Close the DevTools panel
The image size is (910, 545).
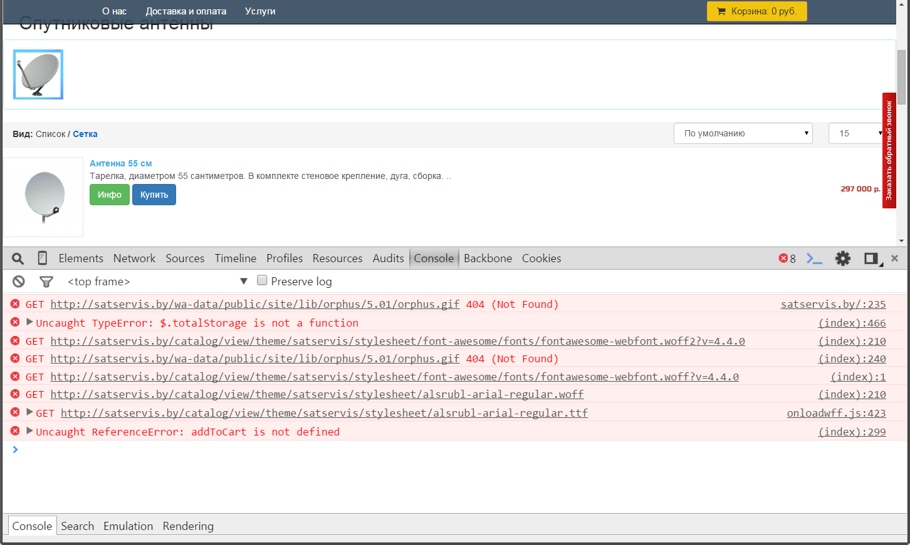coord(894,258)
